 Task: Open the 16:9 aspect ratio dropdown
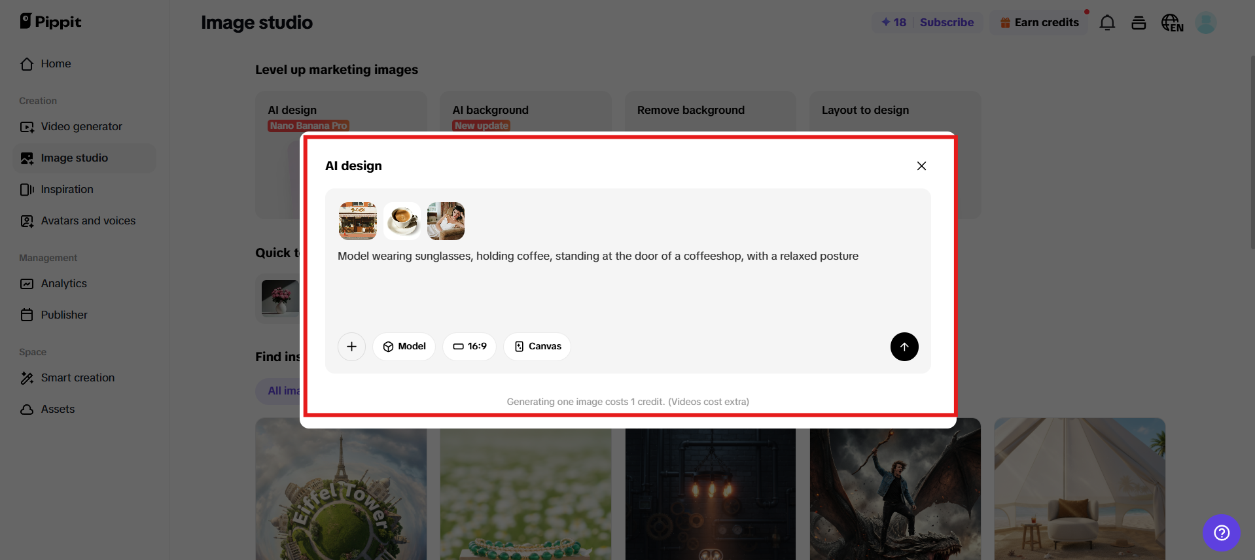[x=470, y=347]
